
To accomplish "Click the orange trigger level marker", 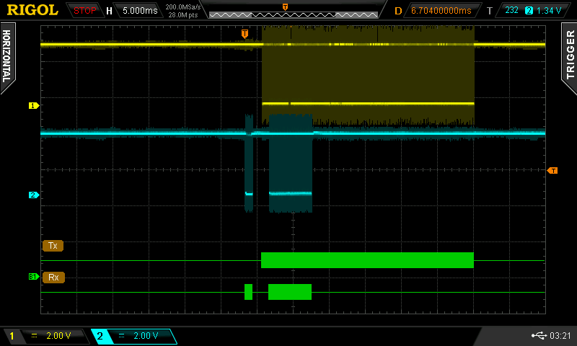I will click(552, 171).
